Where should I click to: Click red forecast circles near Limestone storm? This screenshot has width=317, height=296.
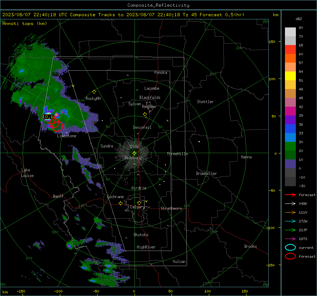pos(55,124)
